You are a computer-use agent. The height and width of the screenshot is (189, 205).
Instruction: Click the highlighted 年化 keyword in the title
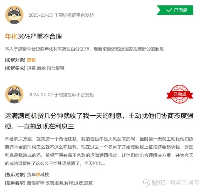(x=11, y=36)
